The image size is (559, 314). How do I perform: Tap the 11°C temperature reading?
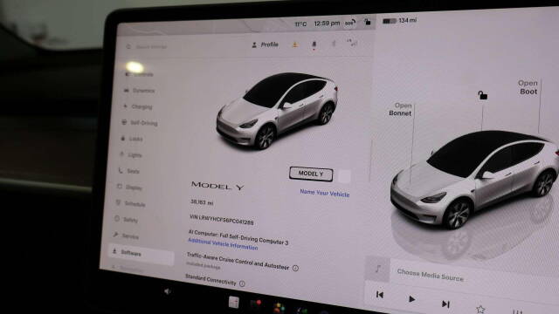[x=300, y=24]
